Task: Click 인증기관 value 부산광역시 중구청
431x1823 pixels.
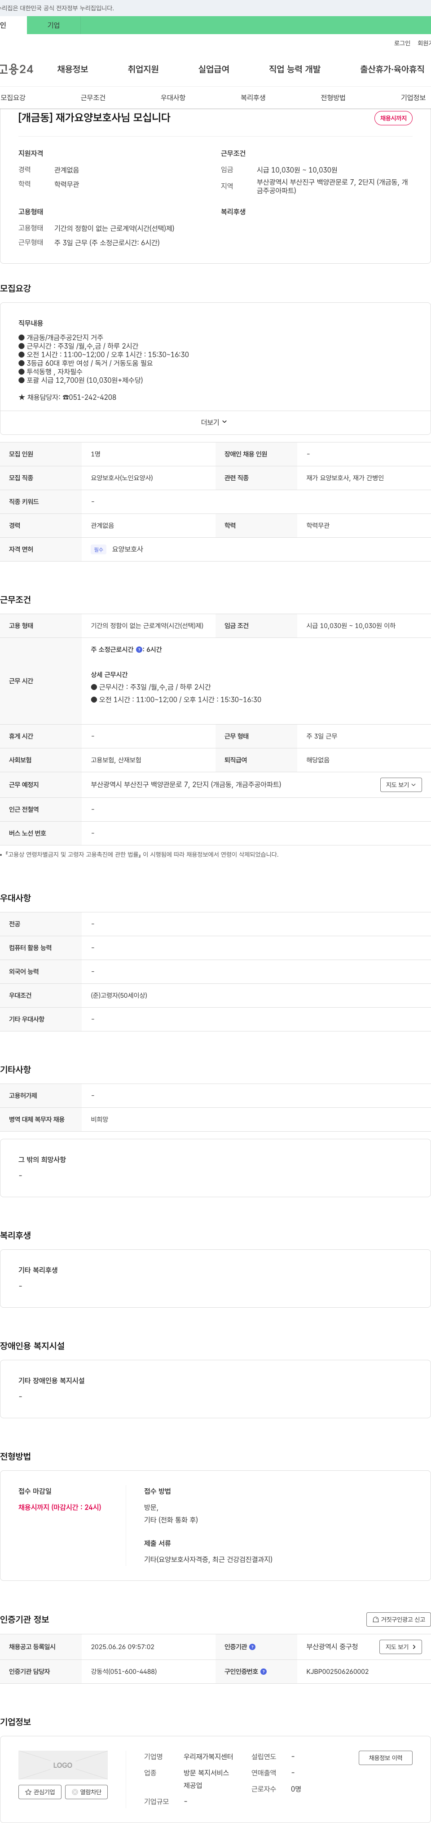Action: (332, 1647)
